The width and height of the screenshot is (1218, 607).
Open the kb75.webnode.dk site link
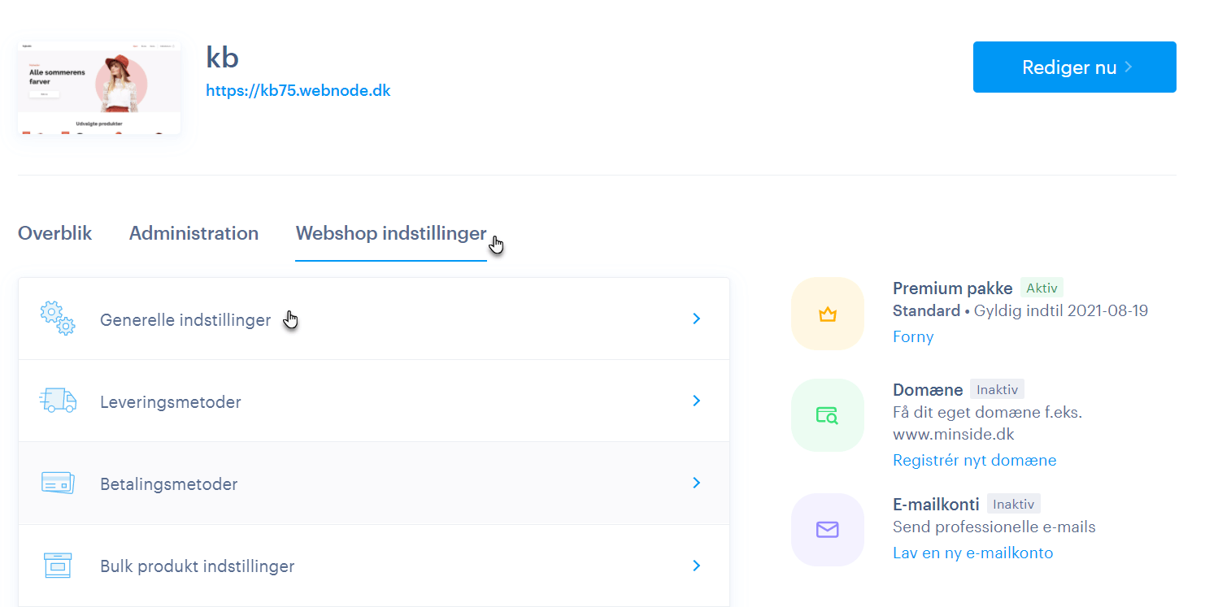tap(298, 90)
